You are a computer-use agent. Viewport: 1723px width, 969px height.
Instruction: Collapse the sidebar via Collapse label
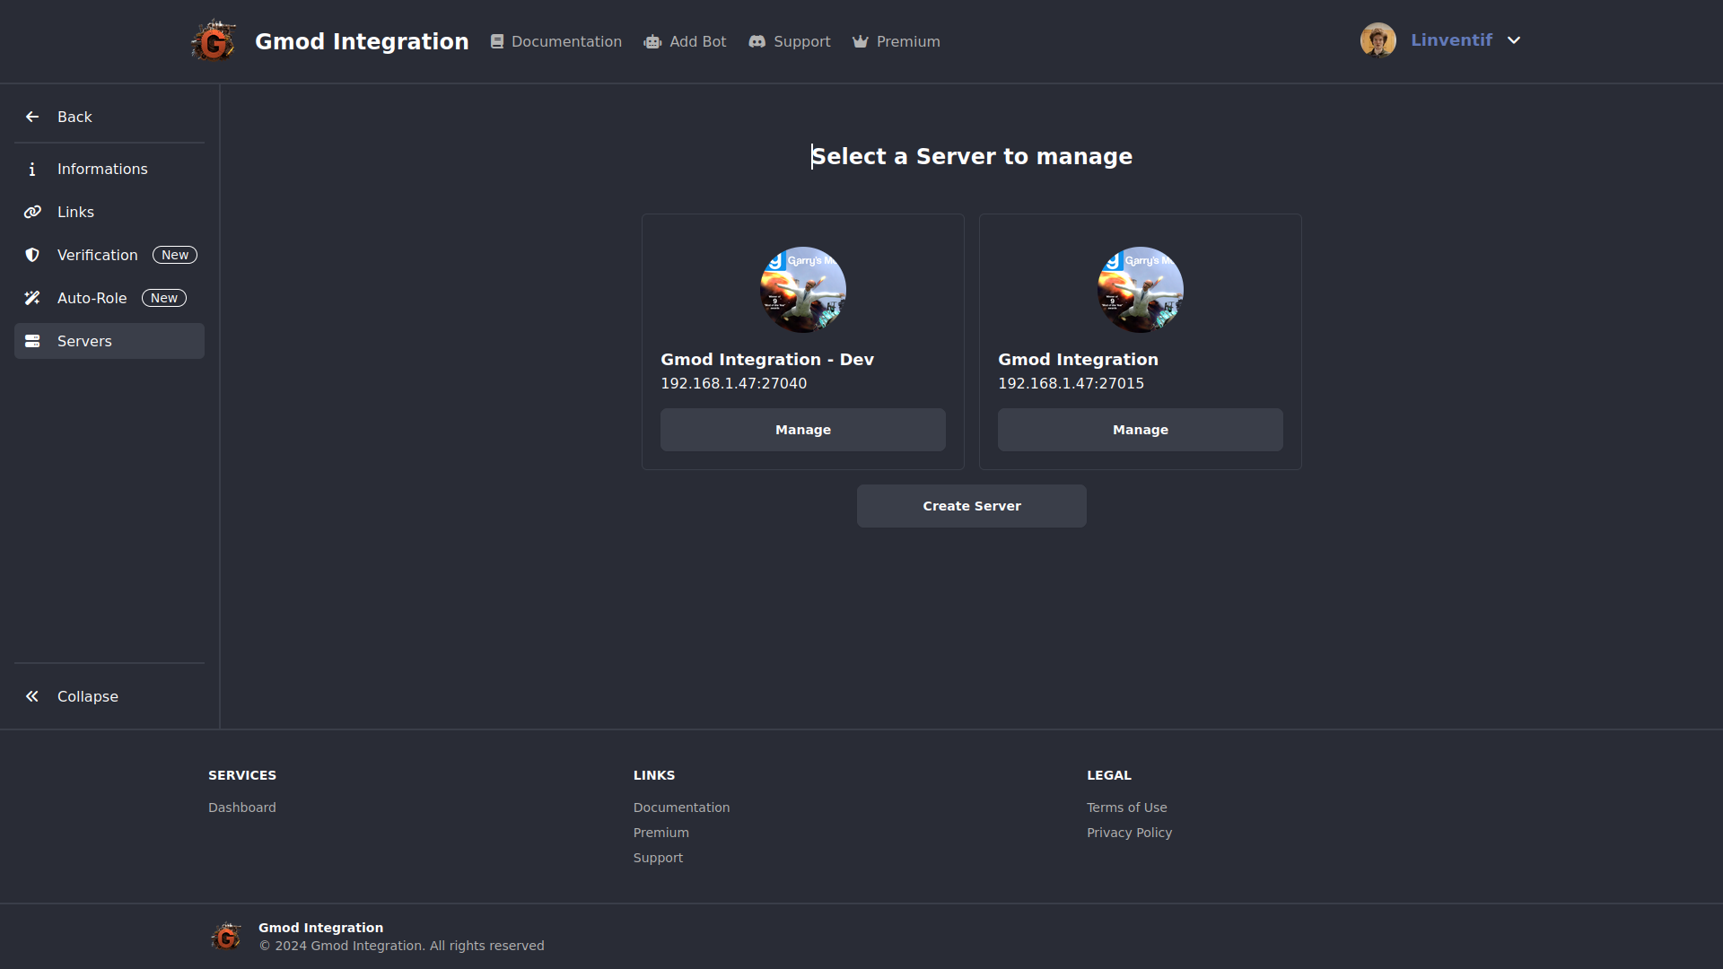point(88,696)
